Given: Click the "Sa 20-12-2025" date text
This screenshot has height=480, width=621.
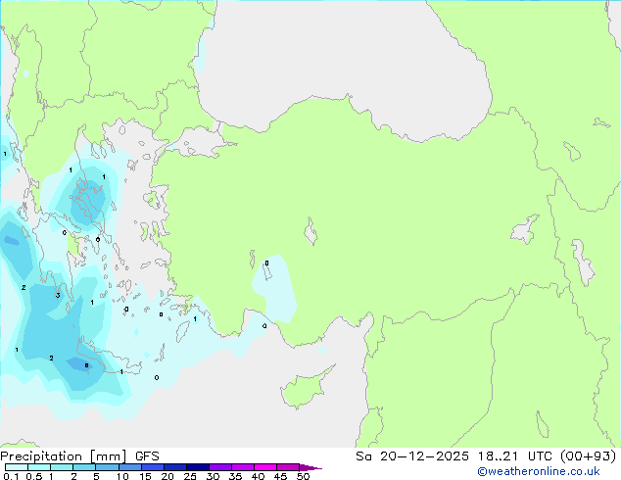Looking at the screenshot, I should pos(412,456).
